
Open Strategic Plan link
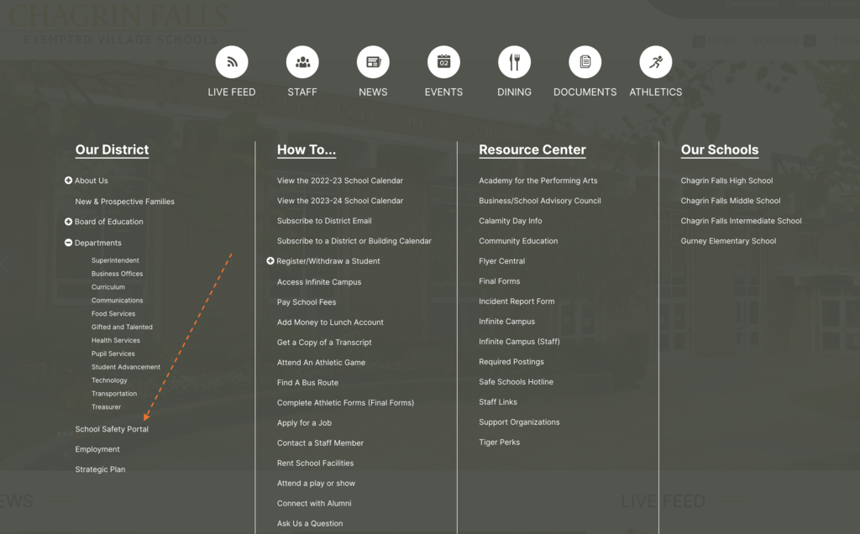100,469
